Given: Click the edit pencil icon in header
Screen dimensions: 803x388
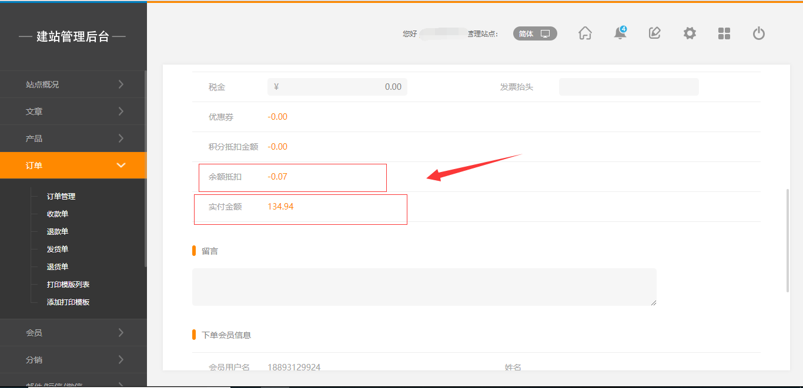Looking at the screenshot, I should [x=654, y=33].
